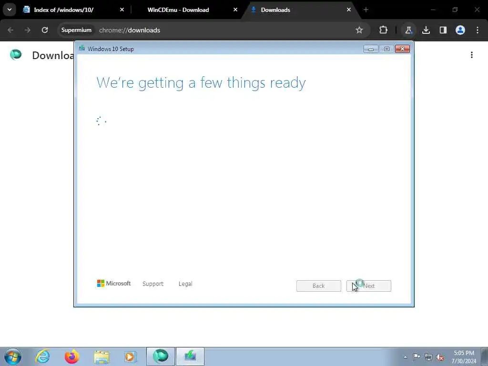Close the WinCDEmu - Download tab
488x366 pixels.
pos(235,10)
